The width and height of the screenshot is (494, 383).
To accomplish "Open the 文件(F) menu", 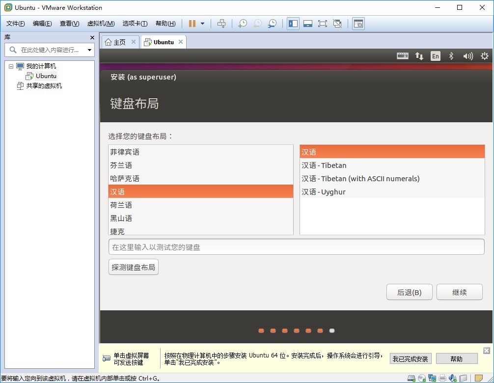I will pos(15,24).
